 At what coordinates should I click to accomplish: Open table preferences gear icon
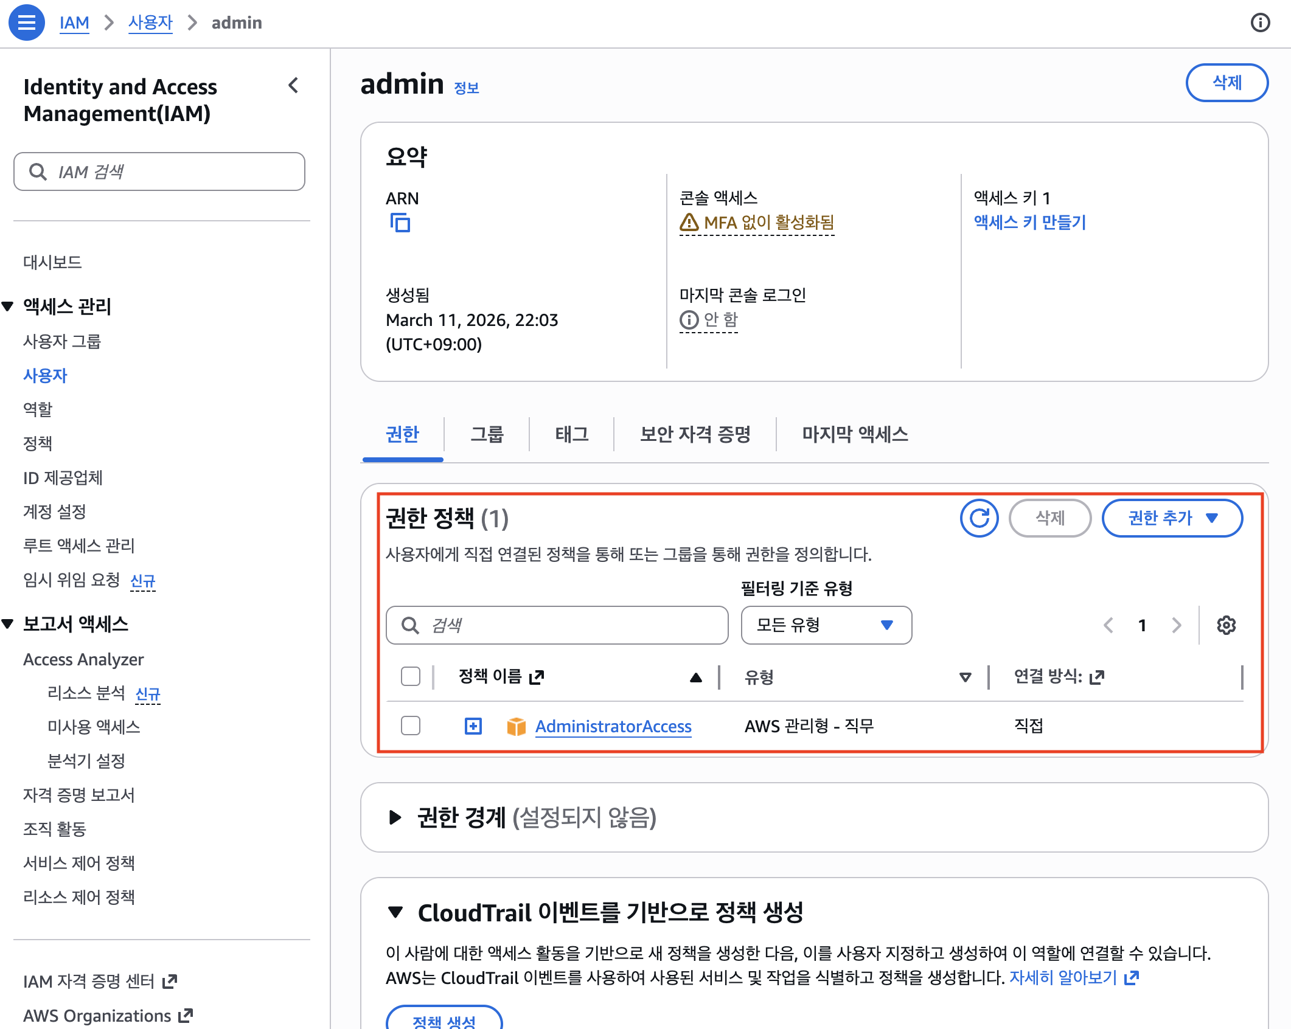click(x=1226, y=625)
